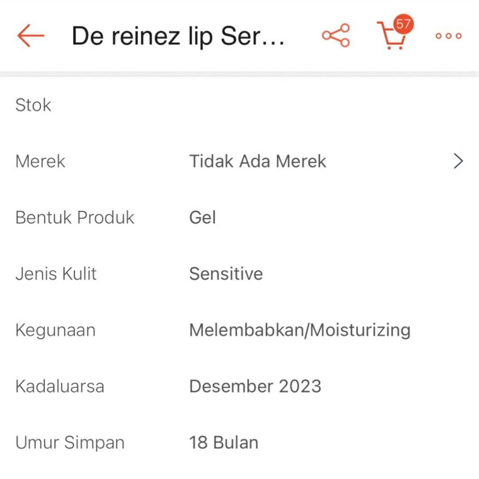479x479 pixels.
Task: Click the back arrow icon
Action: tap(30, 35)
